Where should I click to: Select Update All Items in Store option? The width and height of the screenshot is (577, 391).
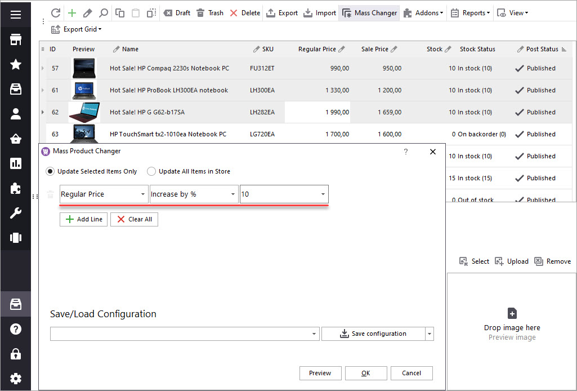151,171
